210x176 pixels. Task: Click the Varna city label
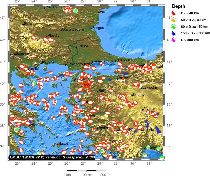(105, 12)
